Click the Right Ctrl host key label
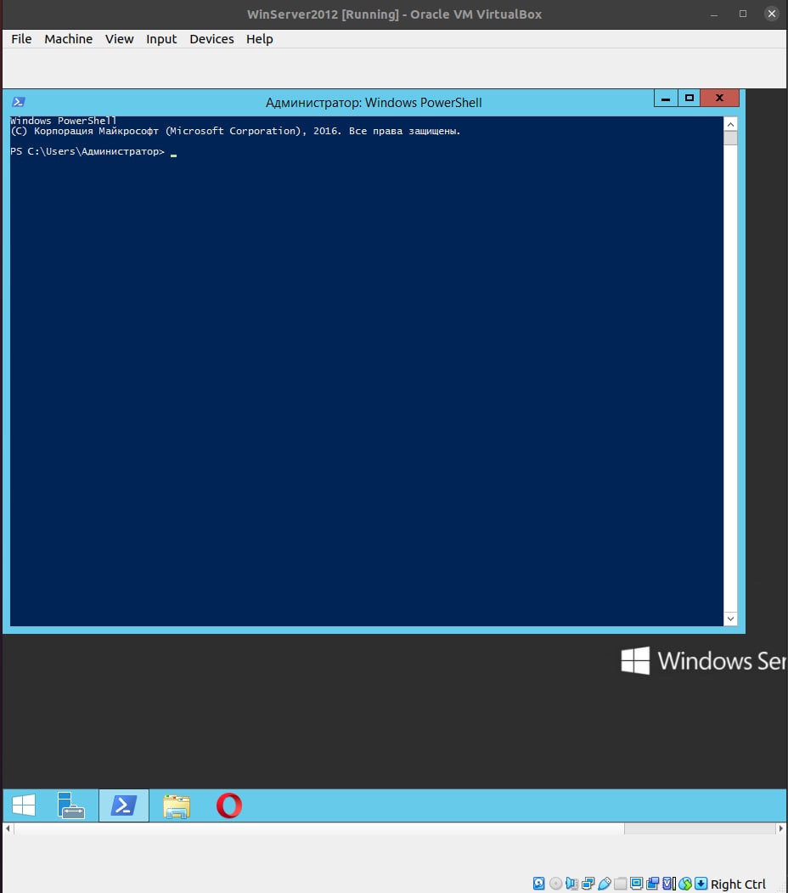 pyautogui.click(x=738, y=884)
